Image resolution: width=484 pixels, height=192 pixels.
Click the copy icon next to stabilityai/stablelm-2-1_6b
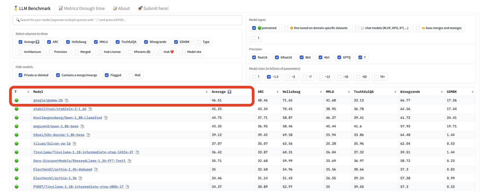[90, 109]
